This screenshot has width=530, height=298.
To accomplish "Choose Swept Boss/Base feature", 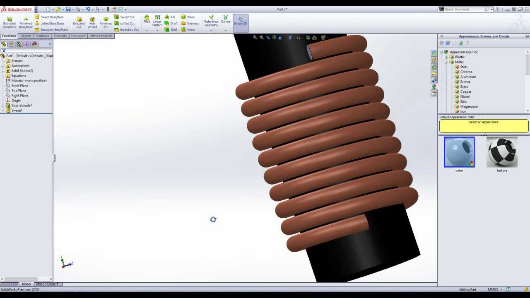I will coord(49,17).
